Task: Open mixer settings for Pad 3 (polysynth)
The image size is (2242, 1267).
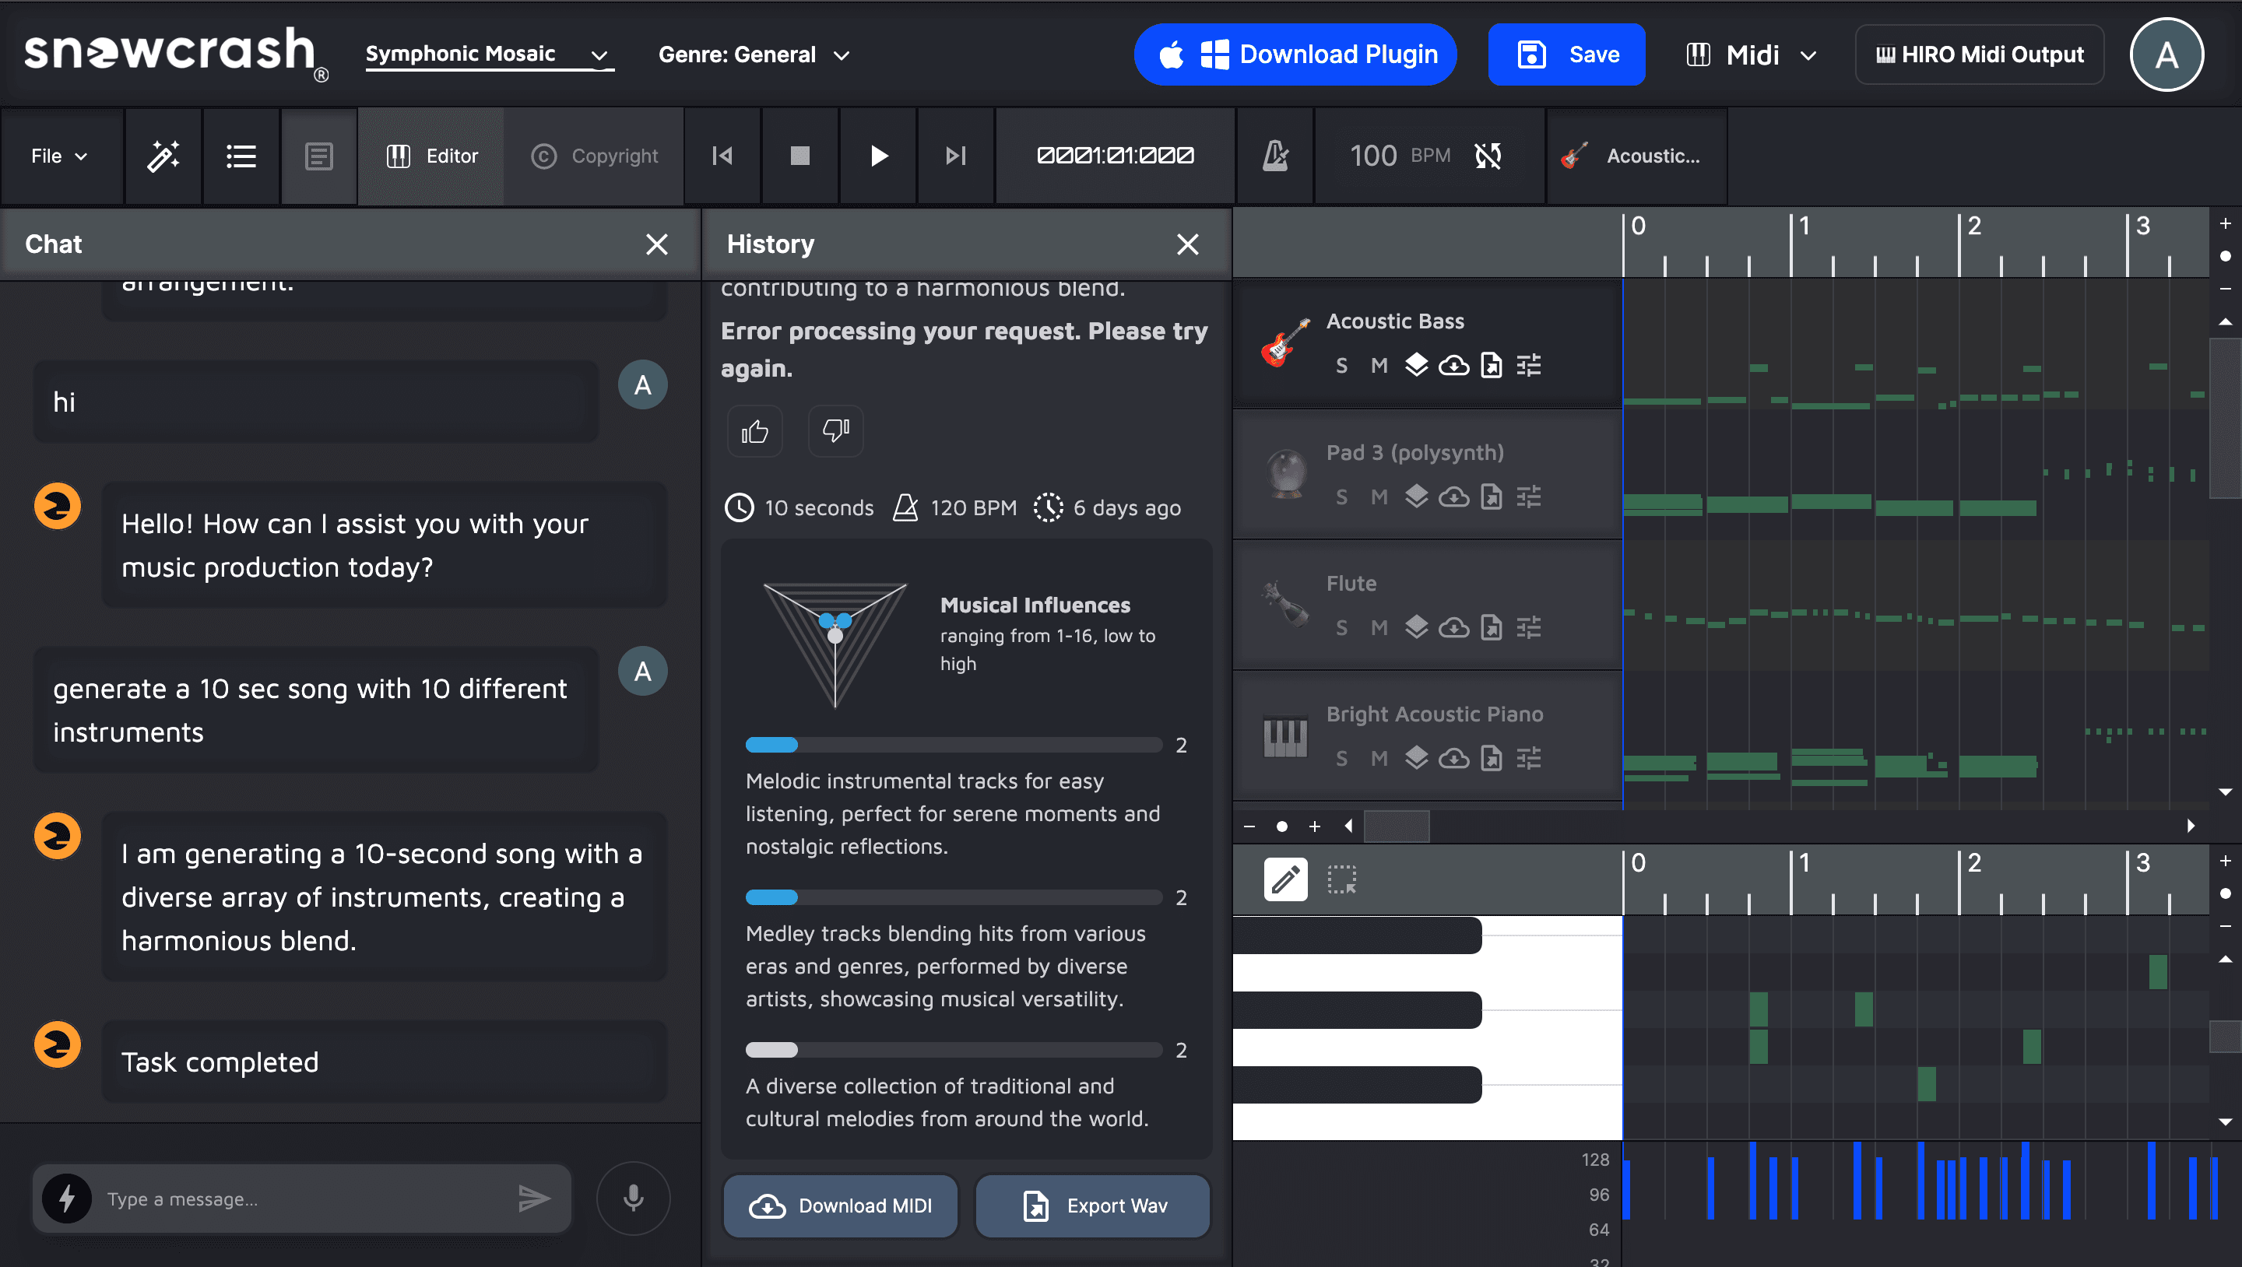Action: click(x=1528, y=497)
